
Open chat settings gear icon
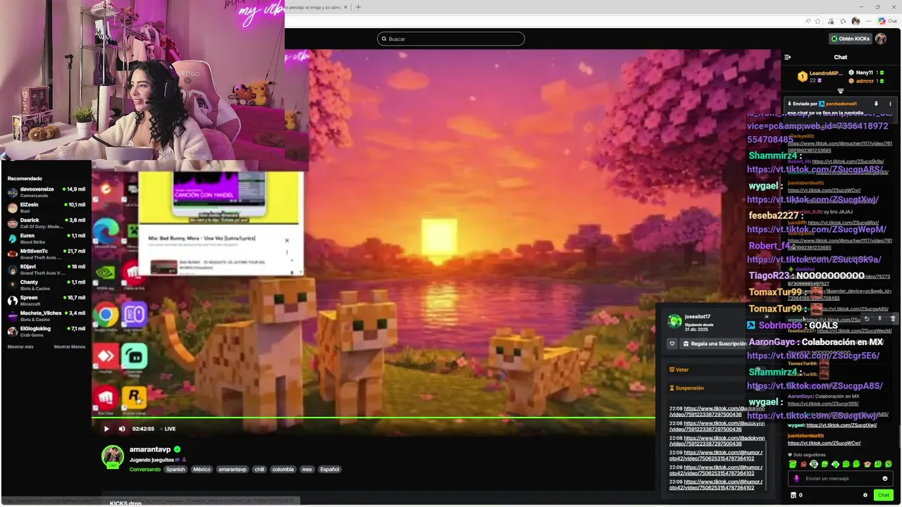[865, 495]
